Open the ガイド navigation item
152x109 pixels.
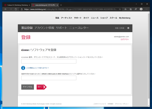tap(86, 18)
